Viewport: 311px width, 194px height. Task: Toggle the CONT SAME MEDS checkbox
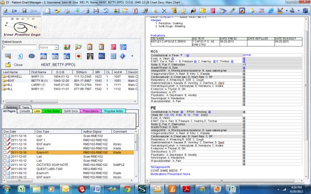tap(181, 170)
